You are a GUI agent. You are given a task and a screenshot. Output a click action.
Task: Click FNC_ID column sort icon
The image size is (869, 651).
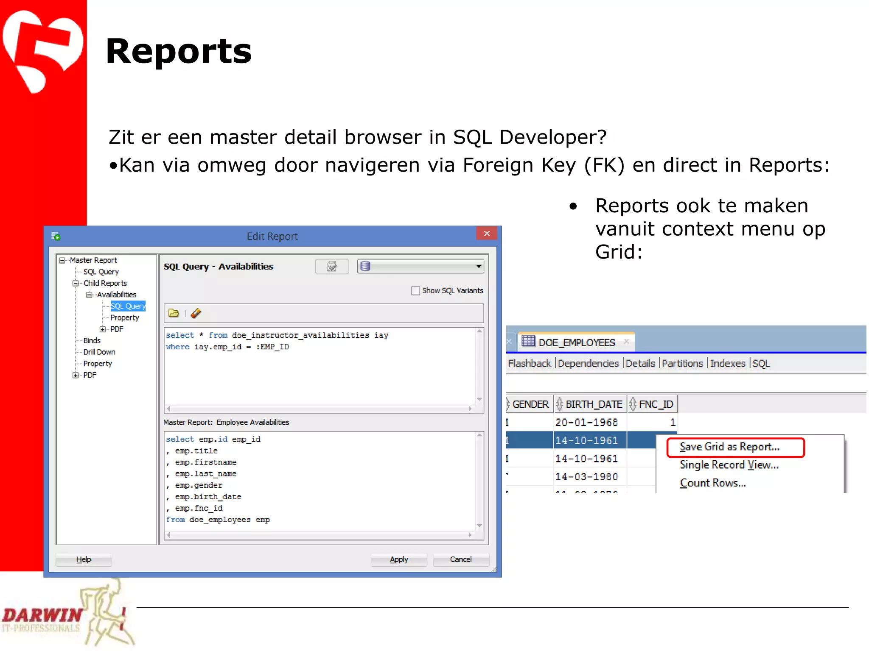633,404
